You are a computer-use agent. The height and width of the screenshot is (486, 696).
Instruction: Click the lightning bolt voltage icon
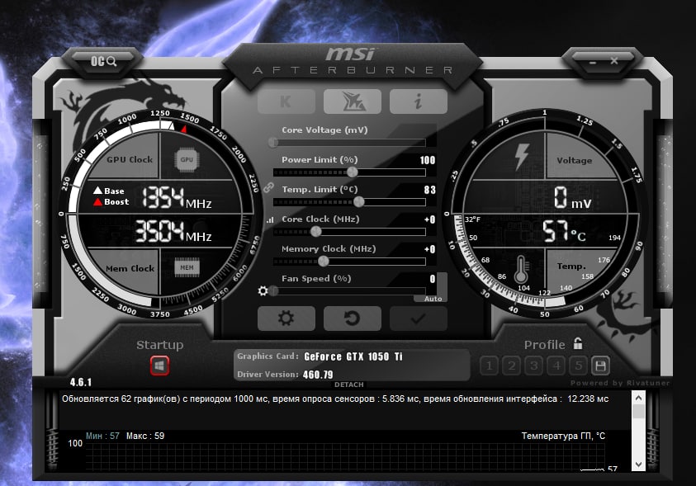click(x=522, y=157)
